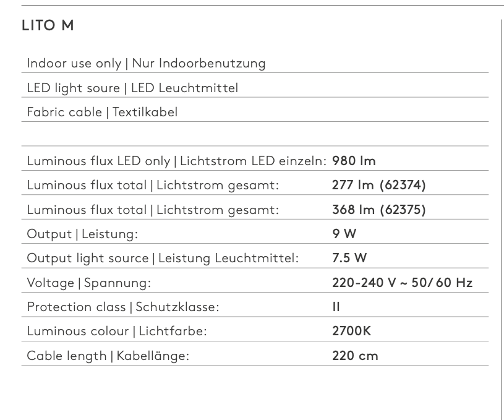Click the Voltage Spannung label
Screen dimensions: 504x420
[88, 283]
